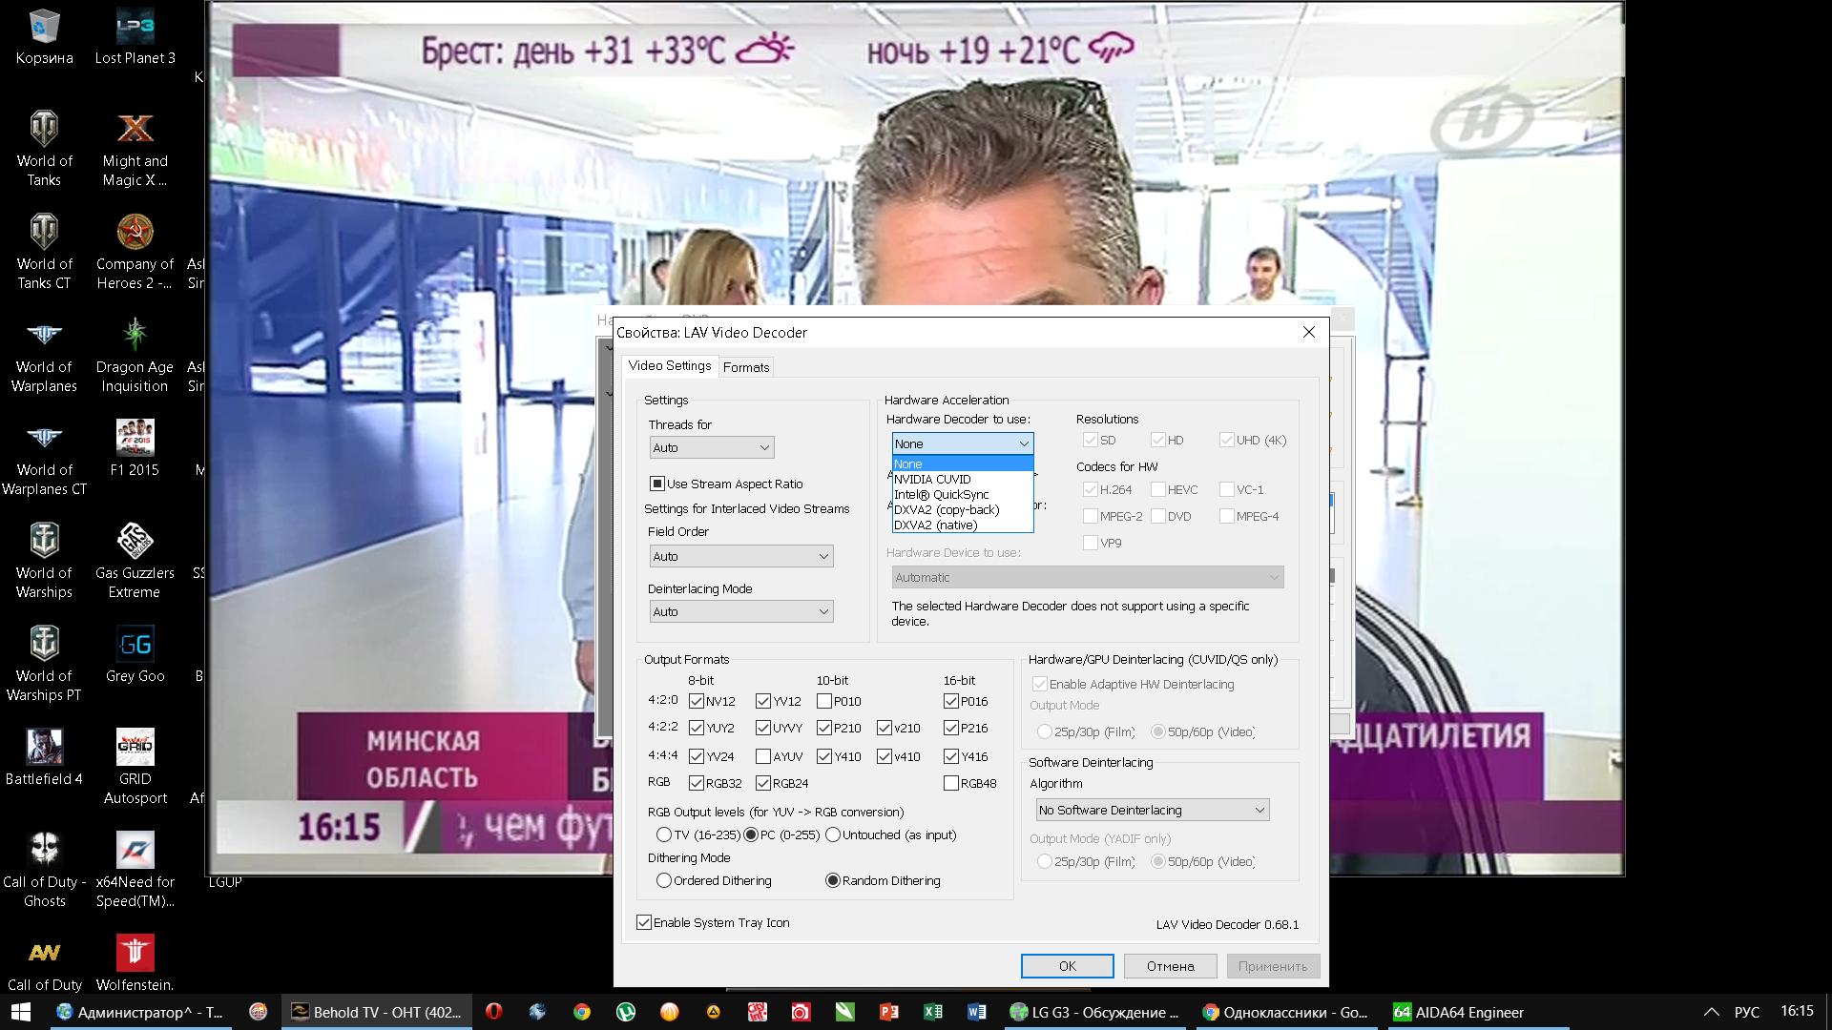Launch Lost Planet 3 desktop shortcut
1832x1030 pixels.
[x=135, y=38]
